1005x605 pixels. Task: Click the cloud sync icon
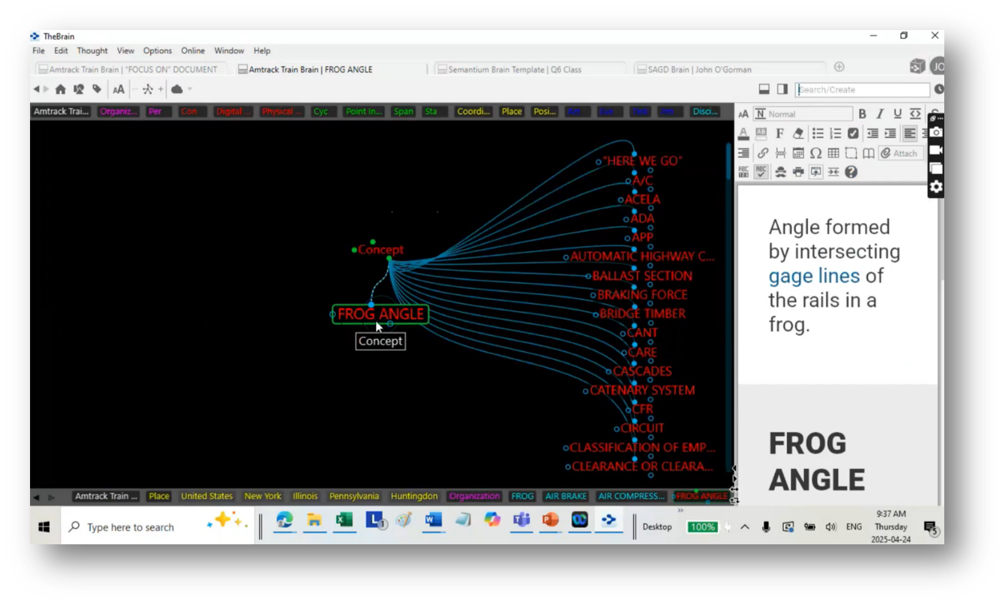pyautogui.click(x=177, y=89)
